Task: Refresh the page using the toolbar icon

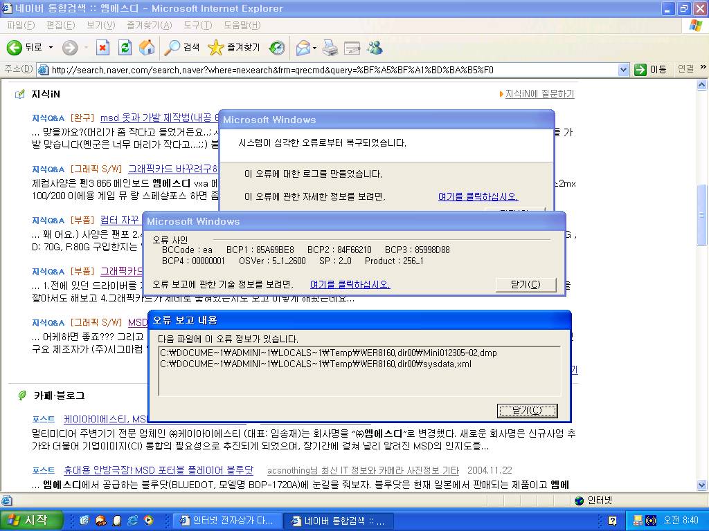Action: click(125, 48)
